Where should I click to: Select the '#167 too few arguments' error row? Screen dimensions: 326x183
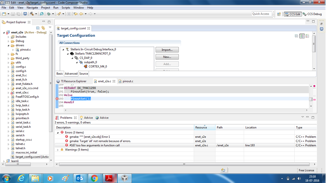click(186, 145)
